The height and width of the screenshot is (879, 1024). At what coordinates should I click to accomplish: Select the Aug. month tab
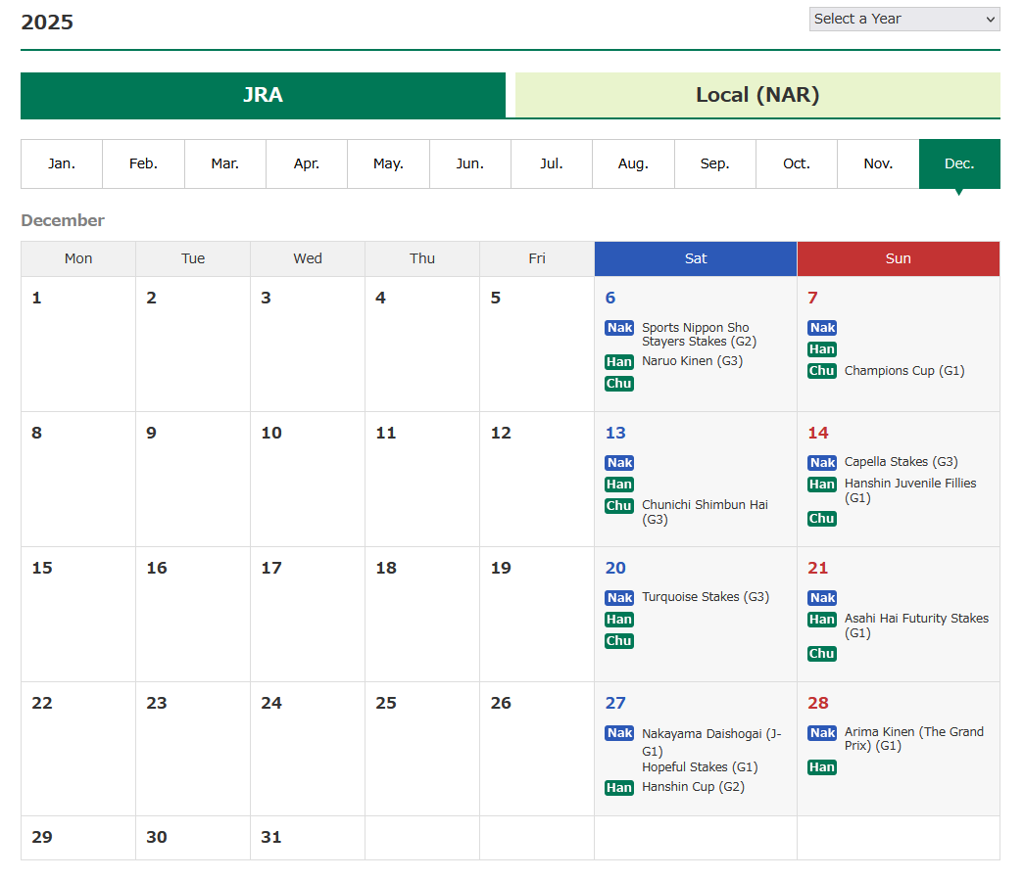click(633, 163)
